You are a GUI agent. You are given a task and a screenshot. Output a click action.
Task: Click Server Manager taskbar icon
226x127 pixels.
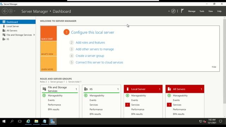(x=53, y=121)
